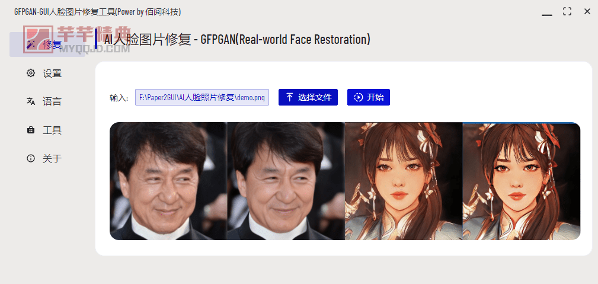Screen dimensions: 598x284
Task: Open the 关于 sidebar page
Action: 52,158
